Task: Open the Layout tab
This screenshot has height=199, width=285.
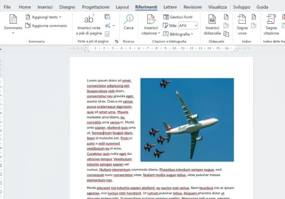Action: coord(122,7)
